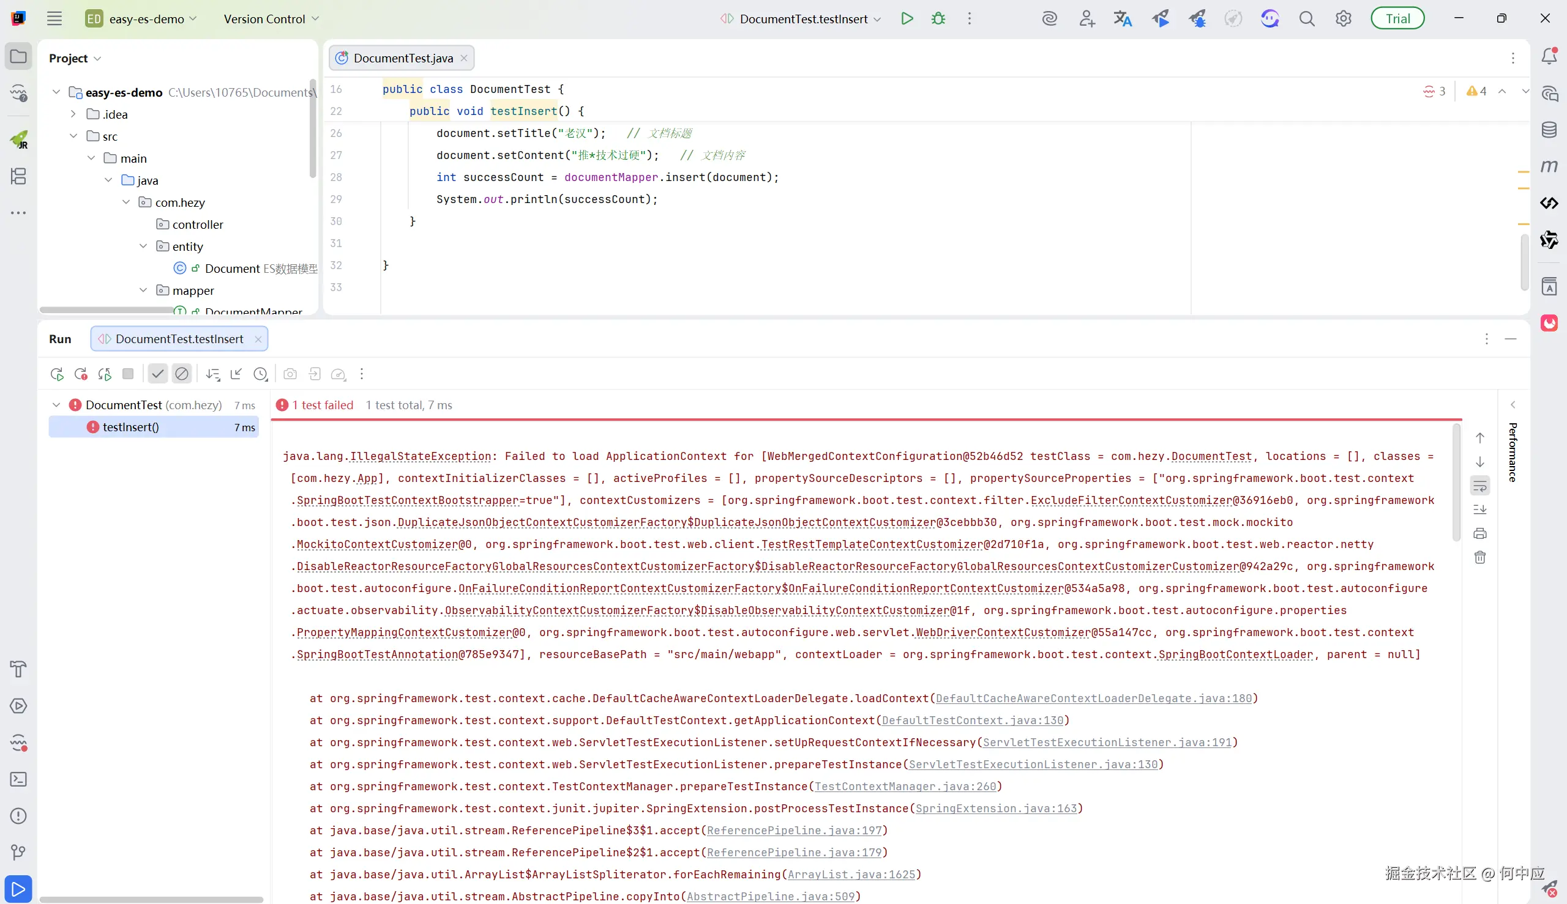Toggle Show Ignored tests filter
The height and width of the screenshot is (904, 1567).
pyautogui.click(x=181, y=374)
